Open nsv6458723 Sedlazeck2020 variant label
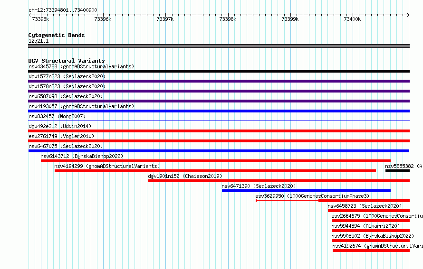This screenshot has width=423, height=269. (x=365, y=206)
